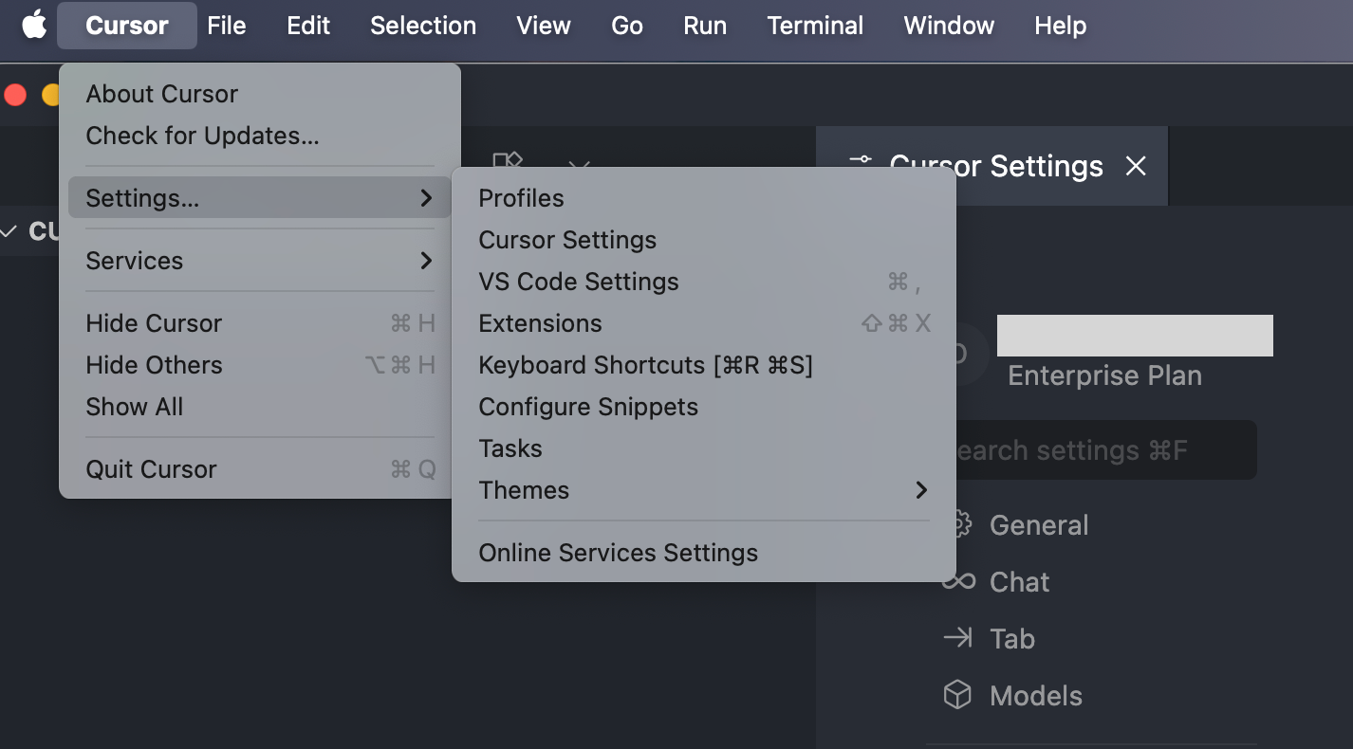Screen dimensions: 1353x749
Task: Select Configure Snippets
Action: pos(704,407)
